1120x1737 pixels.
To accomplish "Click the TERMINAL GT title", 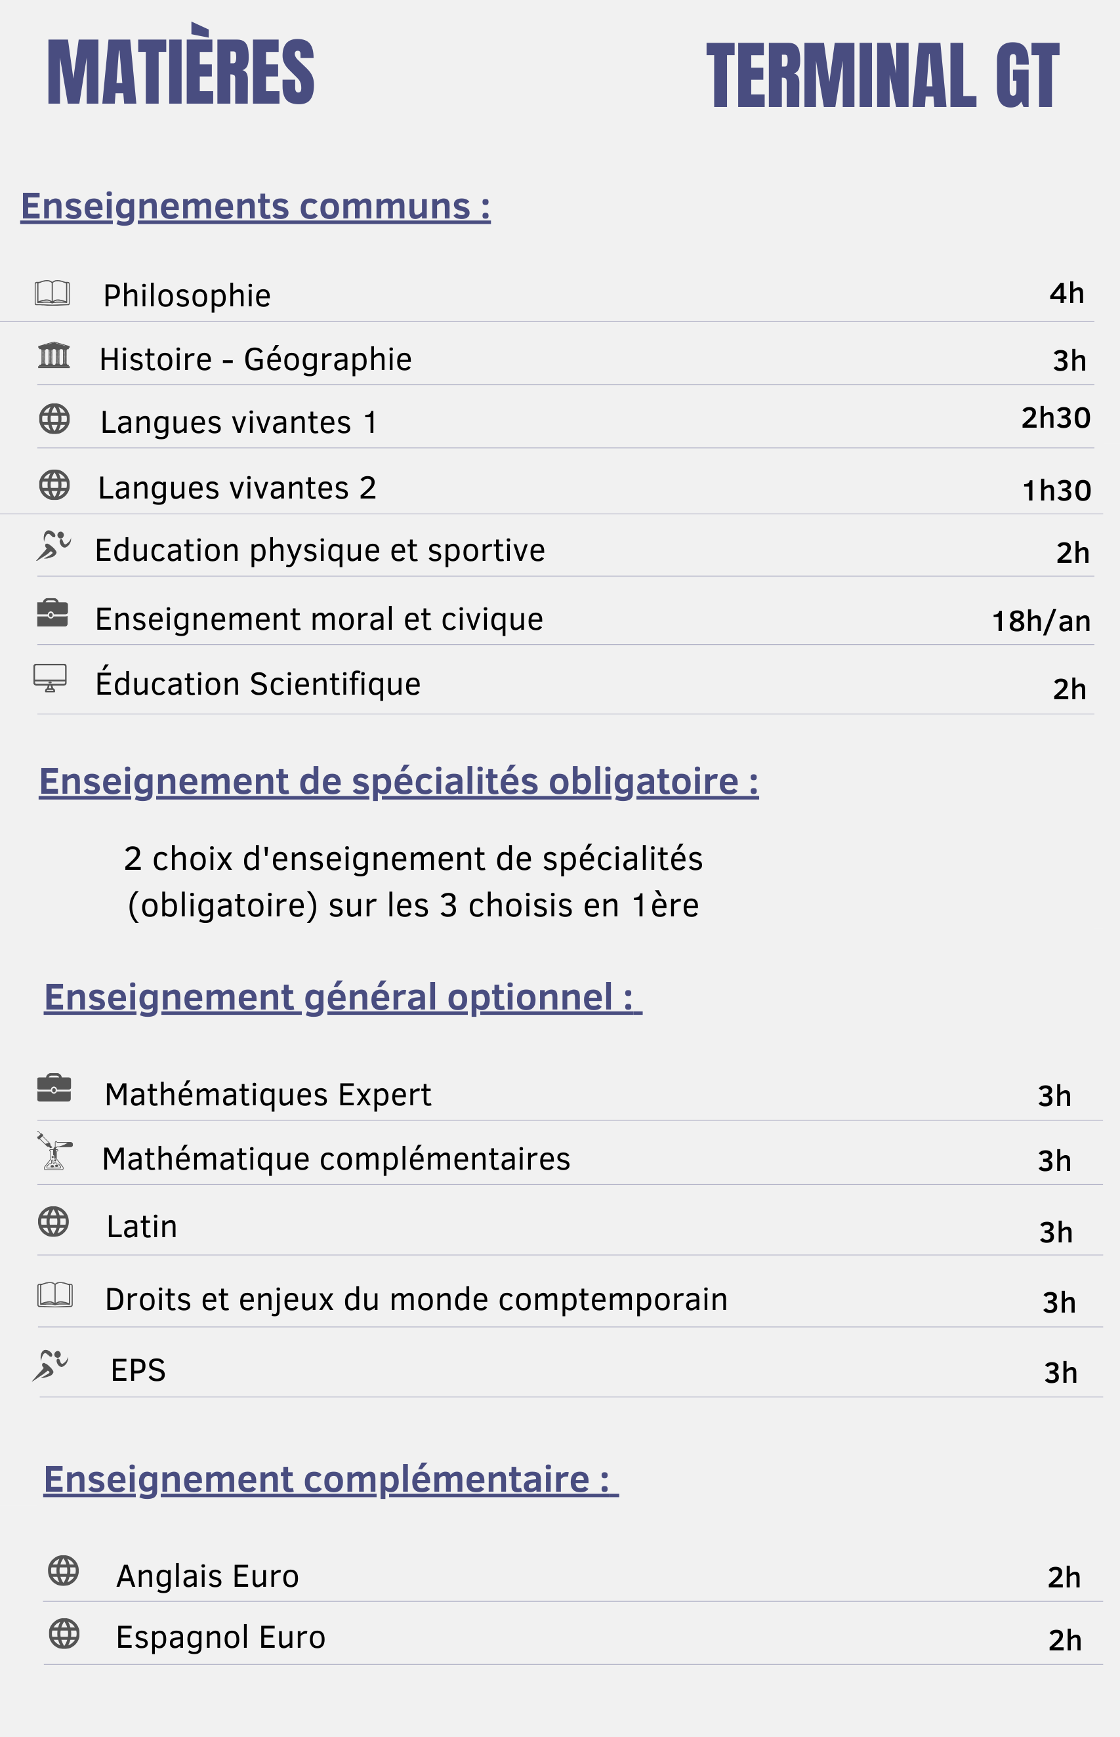I will click(x=882, y=74).
